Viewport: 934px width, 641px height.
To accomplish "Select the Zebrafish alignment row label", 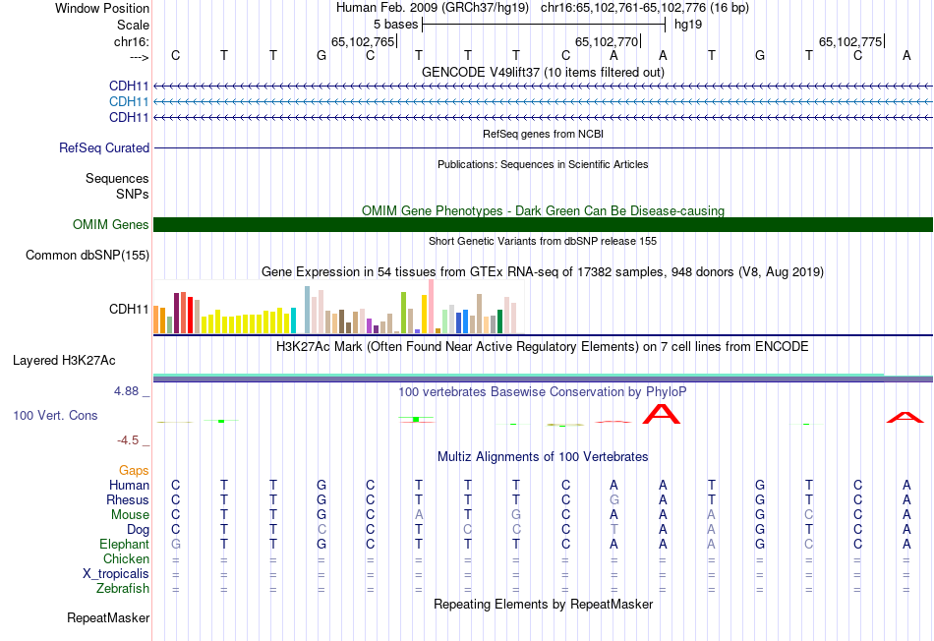I will [x=123, y=589].
